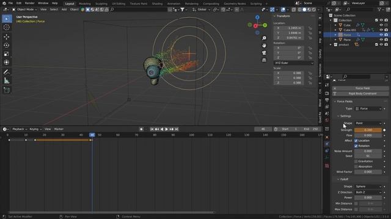The width and height of the screenshot is (391, 219).
Task: Open the XYZ Euler rotation mode dropdown
Action: 293,63
